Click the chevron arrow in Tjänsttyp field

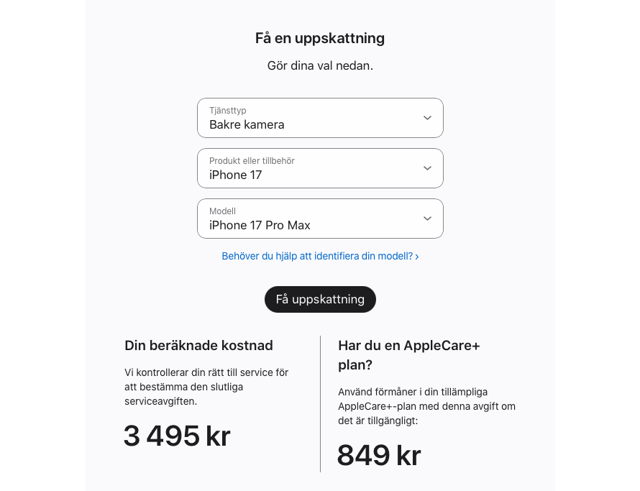point(427,118)
